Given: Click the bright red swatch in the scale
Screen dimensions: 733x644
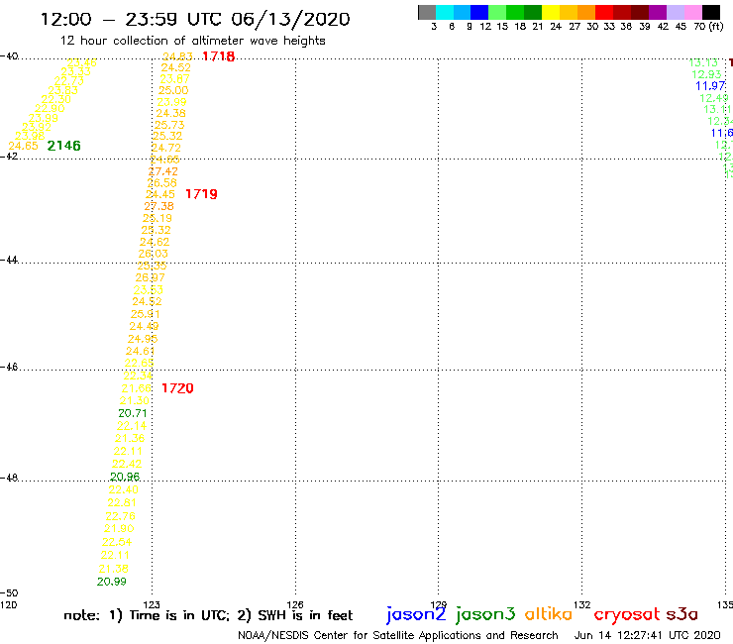Looking at the screenshot, I should click(604, 12).
